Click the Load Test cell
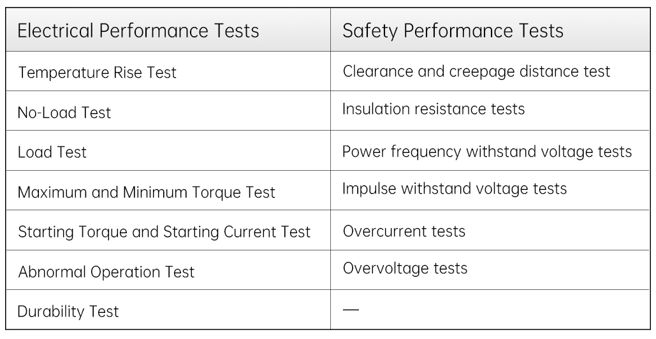 [x=52, y=152]
